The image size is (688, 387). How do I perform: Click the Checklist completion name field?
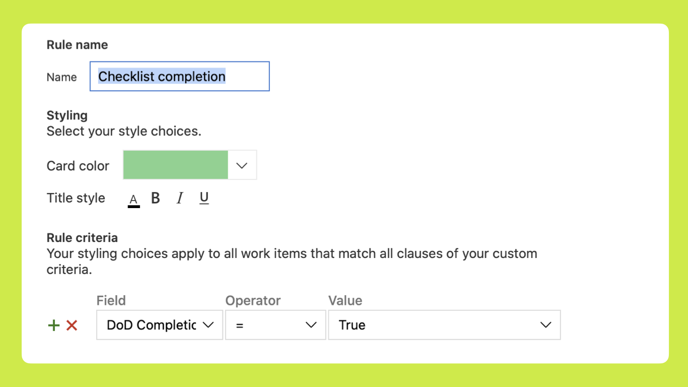(x=179, y=77)
